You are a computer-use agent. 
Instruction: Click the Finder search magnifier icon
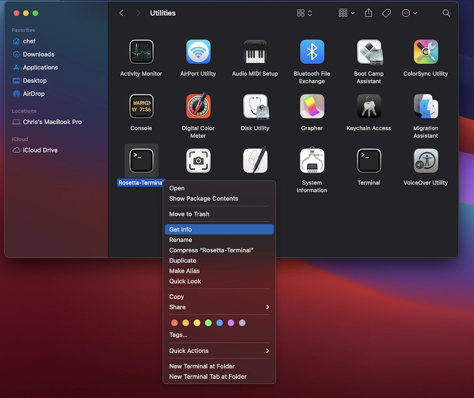[446, 13]
